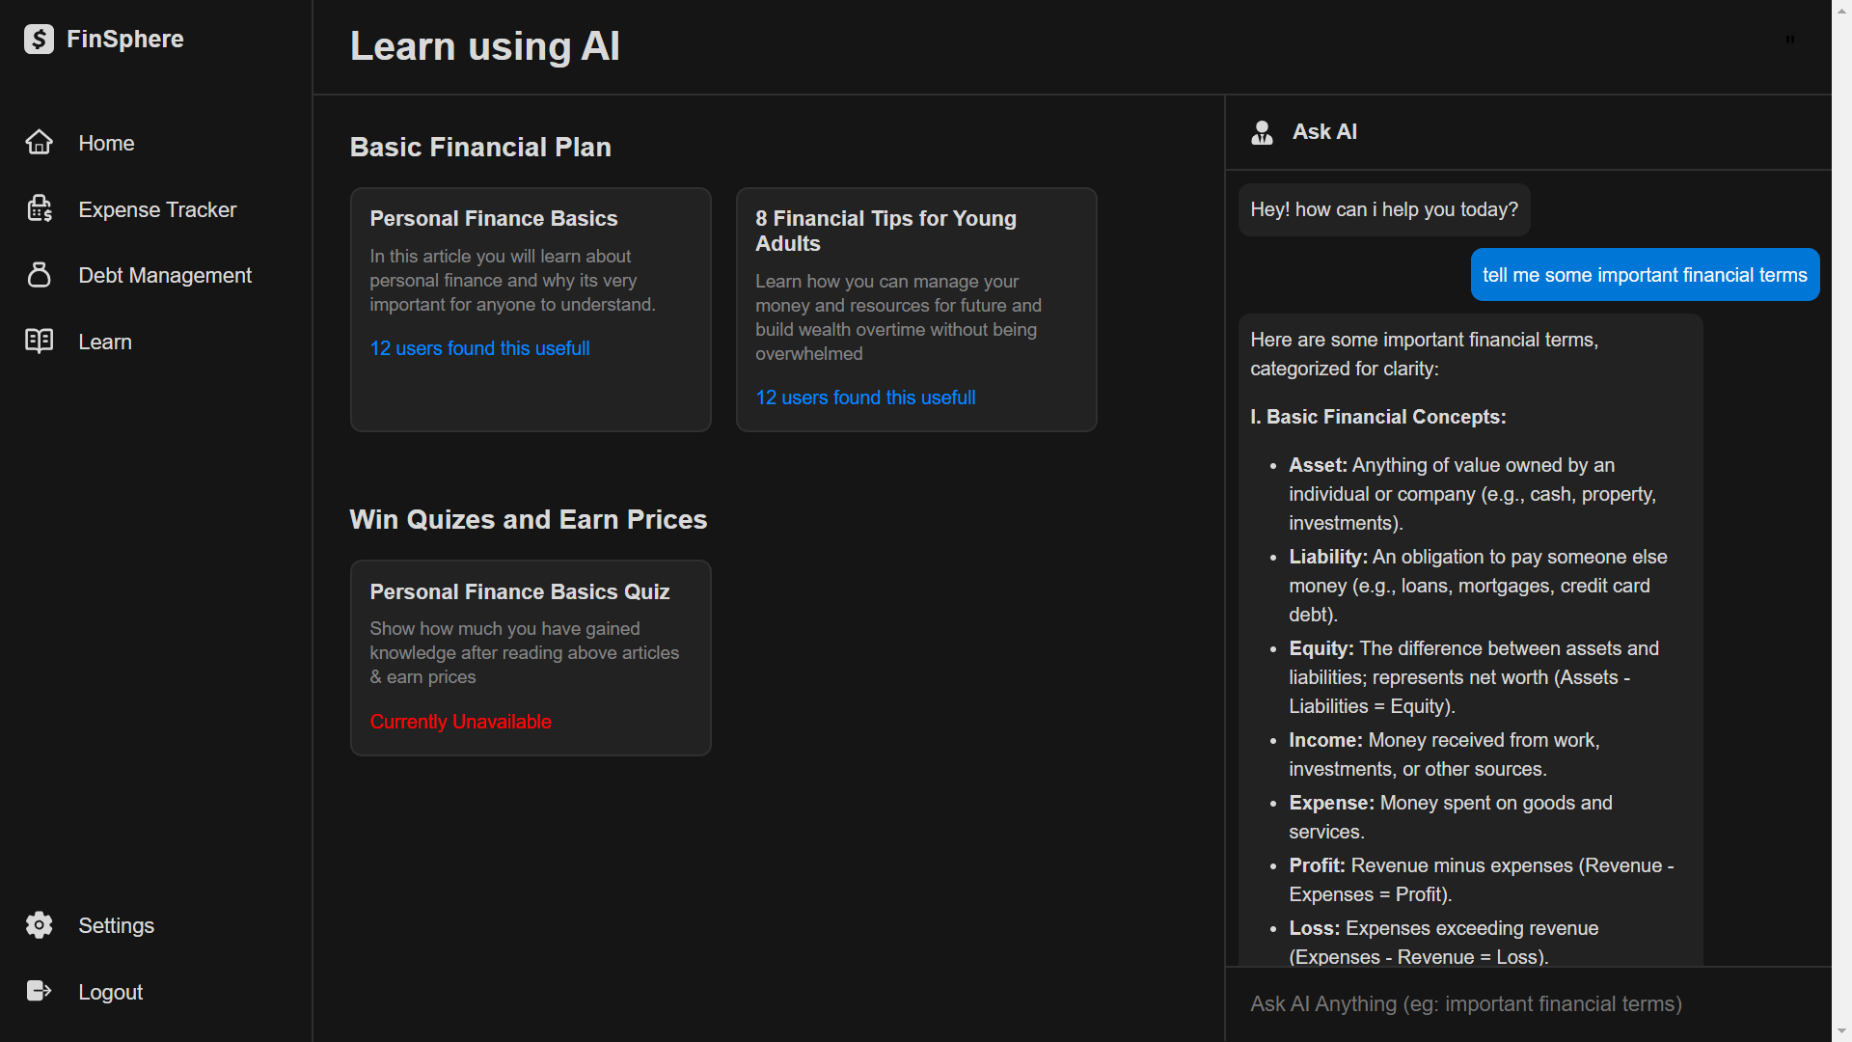Viewport: 1852px width, 1042px height.
Task: Click the Ask AI assistant avatar icon
Action: click(x=1262, y=132)
